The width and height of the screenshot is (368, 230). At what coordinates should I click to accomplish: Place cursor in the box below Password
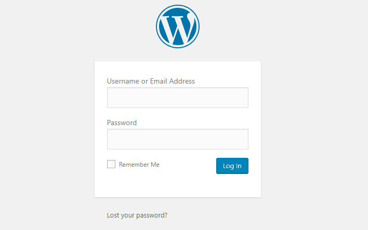[x=178, y=139]
